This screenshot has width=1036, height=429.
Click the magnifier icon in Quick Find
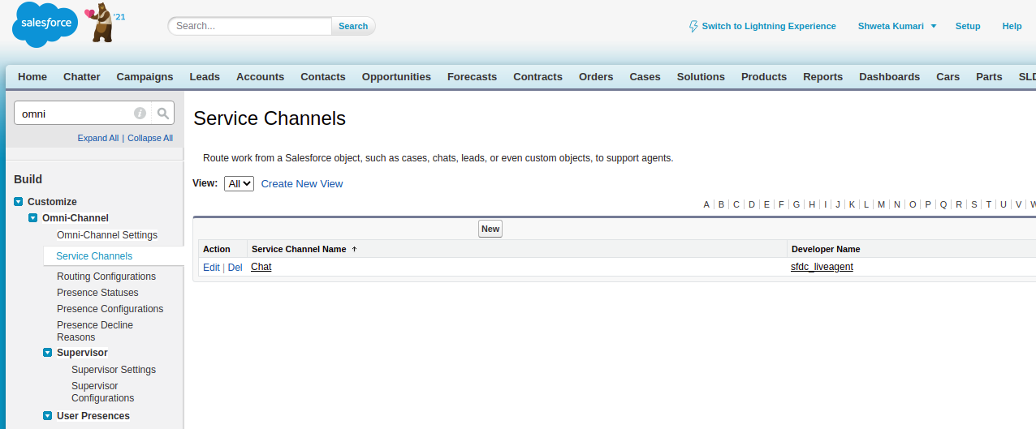pos(163,114)
